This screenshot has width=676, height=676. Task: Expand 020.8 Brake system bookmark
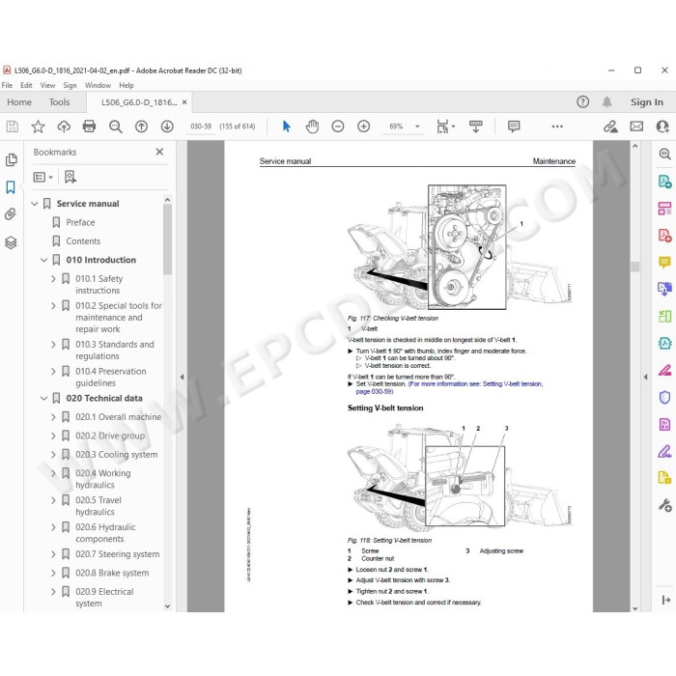(53, 573)
